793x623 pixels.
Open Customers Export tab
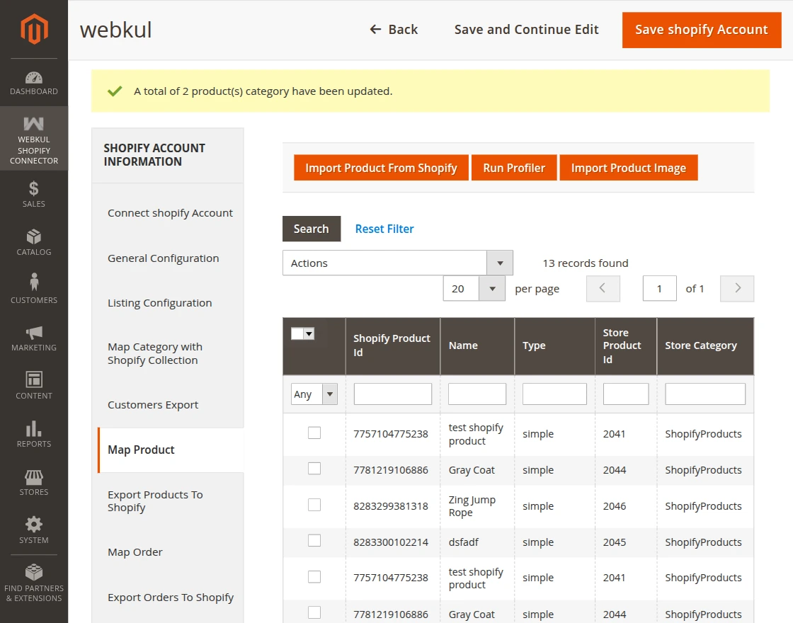pos(153,405)
